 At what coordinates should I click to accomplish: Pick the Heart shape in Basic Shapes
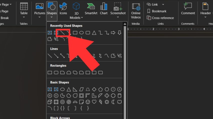pyautogui.click(x=94, y=102)
